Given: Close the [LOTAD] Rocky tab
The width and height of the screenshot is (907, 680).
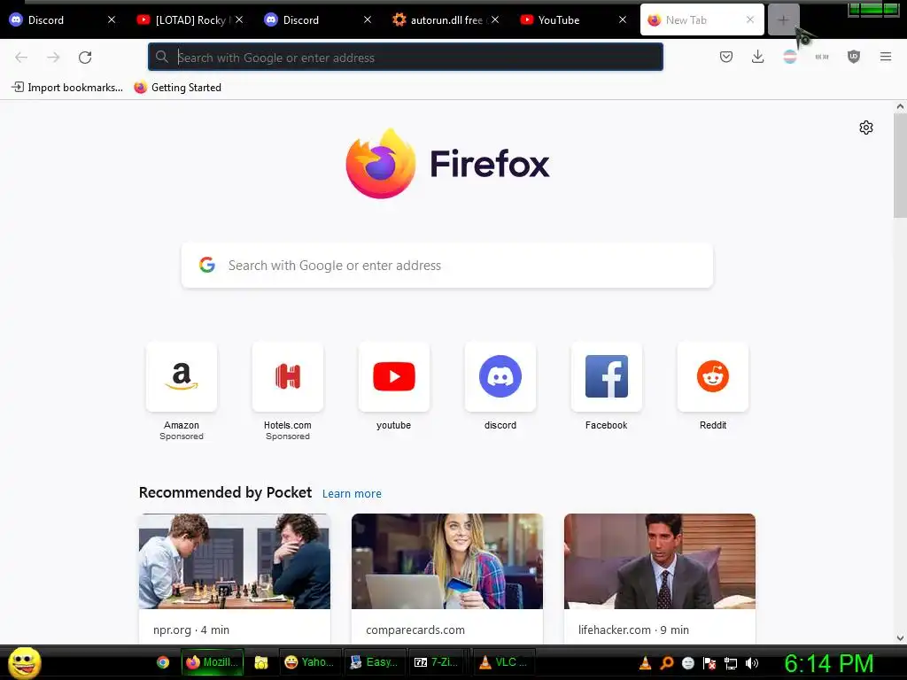Looking at the screenshot, I should click(x=239, y=19).
